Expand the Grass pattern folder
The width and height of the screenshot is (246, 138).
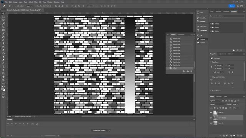pyautogui.click(x=211, y=27)
